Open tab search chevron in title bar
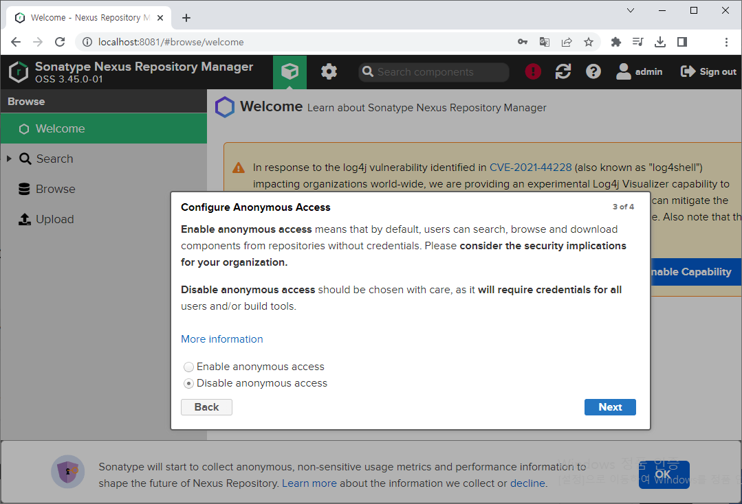 click(631, 10)
